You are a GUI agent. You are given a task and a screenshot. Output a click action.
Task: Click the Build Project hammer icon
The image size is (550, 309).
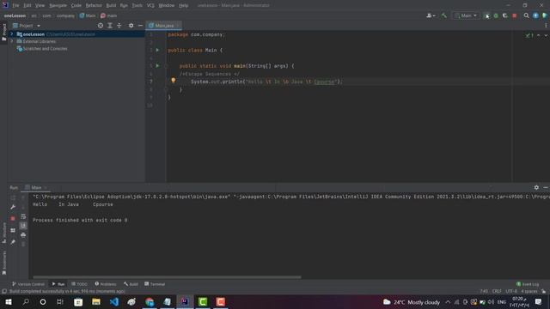coord(444,15)
